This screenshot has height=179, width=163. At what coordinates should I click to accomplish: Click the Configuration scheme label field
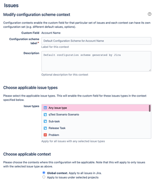click(x=96, y=41)
